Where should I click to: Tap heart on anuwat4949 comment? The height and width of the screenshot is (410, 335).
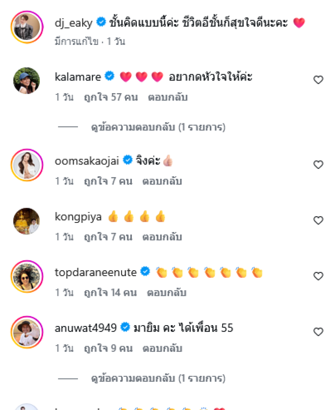coord(318,332)
